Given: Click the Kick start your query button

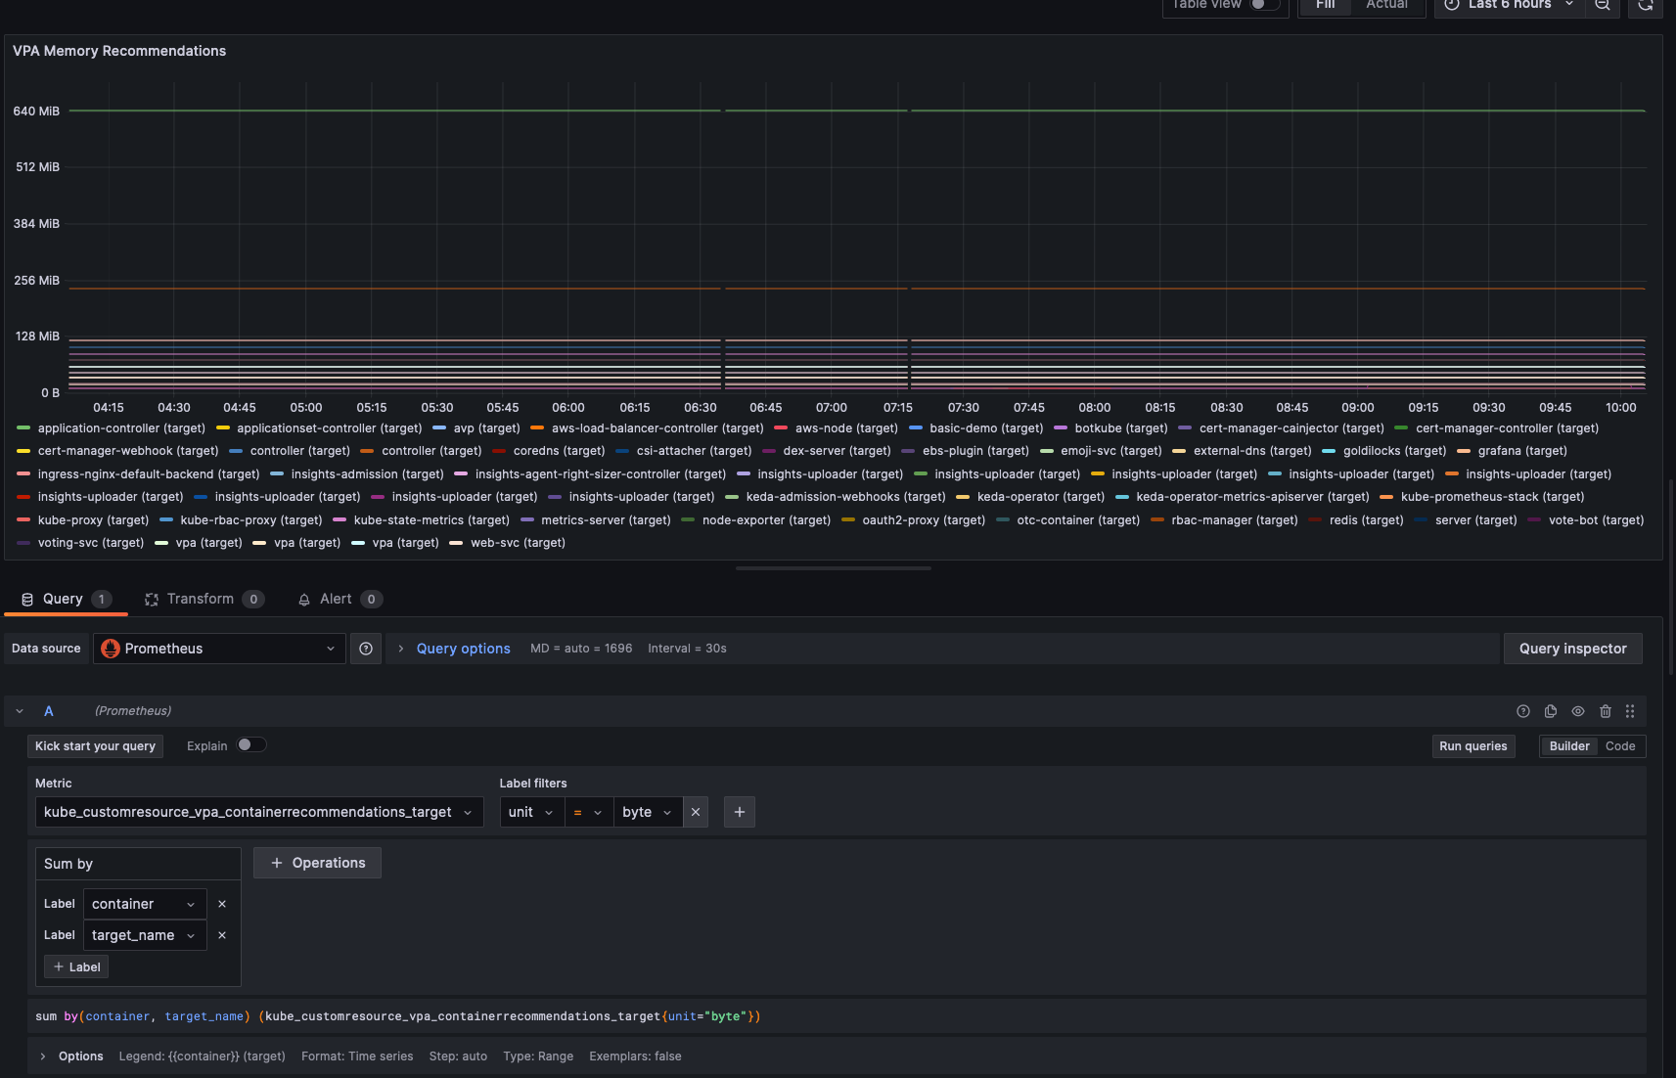Looking at the screenshot, I should pyautogui.click(x=94, y=745).
